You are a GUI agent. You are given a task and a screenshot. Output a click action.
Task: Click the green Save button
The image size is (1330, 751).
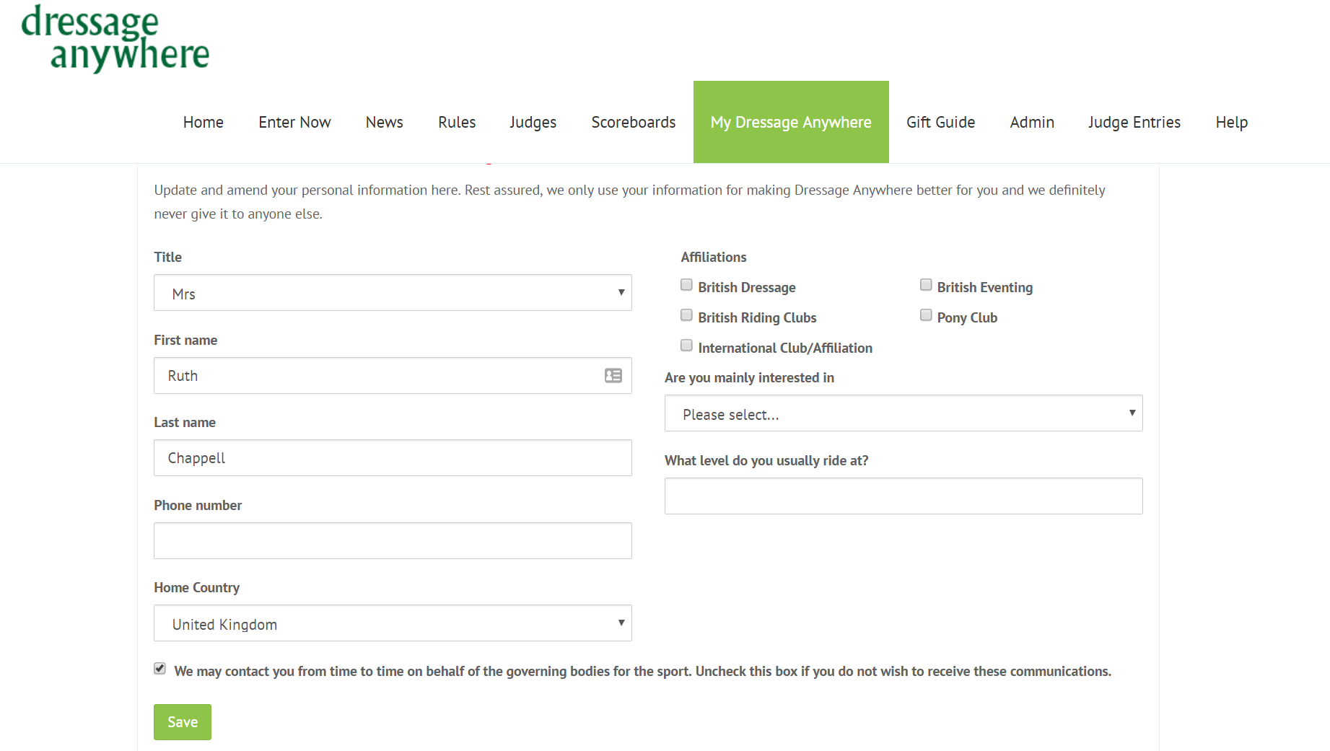pos(183,722)
